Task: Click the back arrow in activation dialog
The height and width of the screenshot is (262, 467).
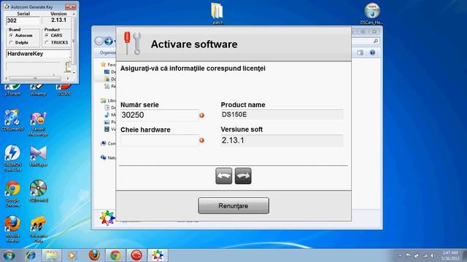Action: point(224,176)
